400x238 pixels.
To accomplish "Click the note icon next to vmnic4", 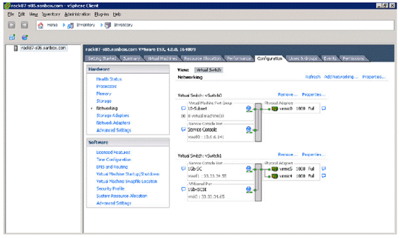I will tap(324, 176).
